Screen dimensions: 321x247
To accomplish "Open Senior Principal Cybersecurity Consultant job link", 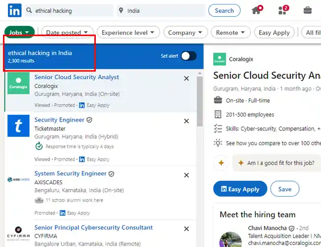I will [93, 228].
